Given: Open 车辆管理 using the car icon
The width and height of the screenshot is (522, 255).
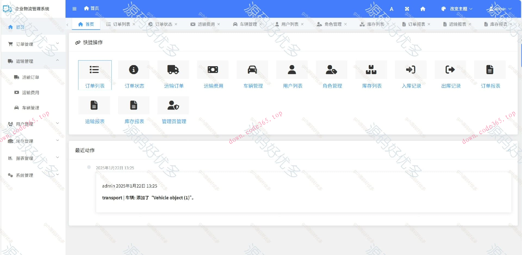Looking at the screenshot, I should click(x=252, y=70).
